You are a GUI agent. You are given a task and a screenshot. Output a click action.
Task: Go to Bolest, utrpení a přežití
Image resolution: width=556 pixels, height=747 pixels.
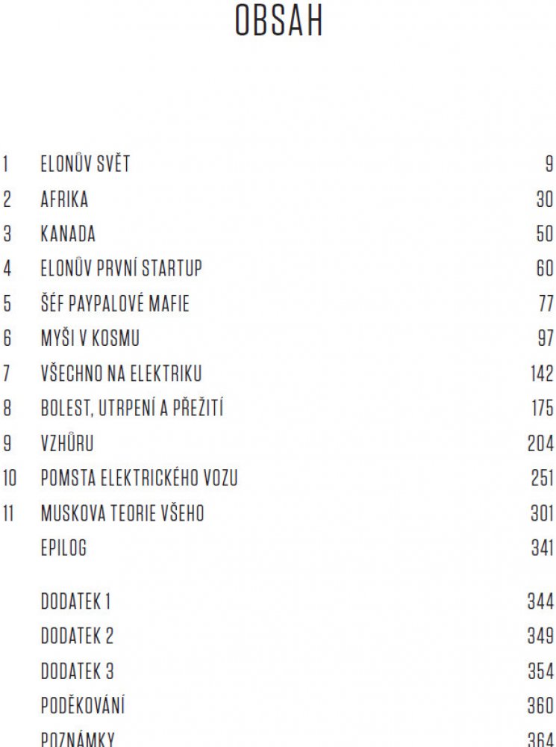pos(132,409)
